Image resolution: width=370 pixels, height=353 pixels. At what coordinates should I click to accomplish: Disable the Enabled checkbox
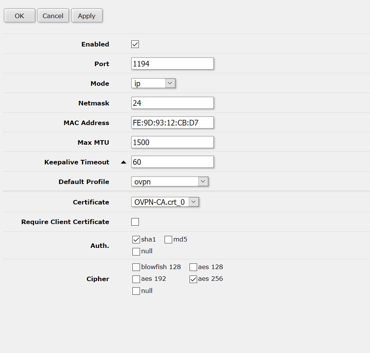pyautogui.click(x=135, y=44)
